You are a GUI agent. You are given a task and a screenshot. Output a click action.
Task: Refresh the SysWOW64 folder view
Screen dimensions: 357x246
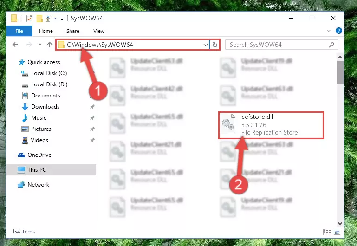[x=214, y=45]
